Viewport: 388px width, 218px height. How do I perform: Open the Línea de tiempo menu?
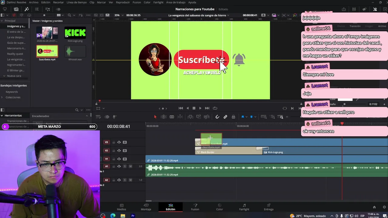[76, 2]
